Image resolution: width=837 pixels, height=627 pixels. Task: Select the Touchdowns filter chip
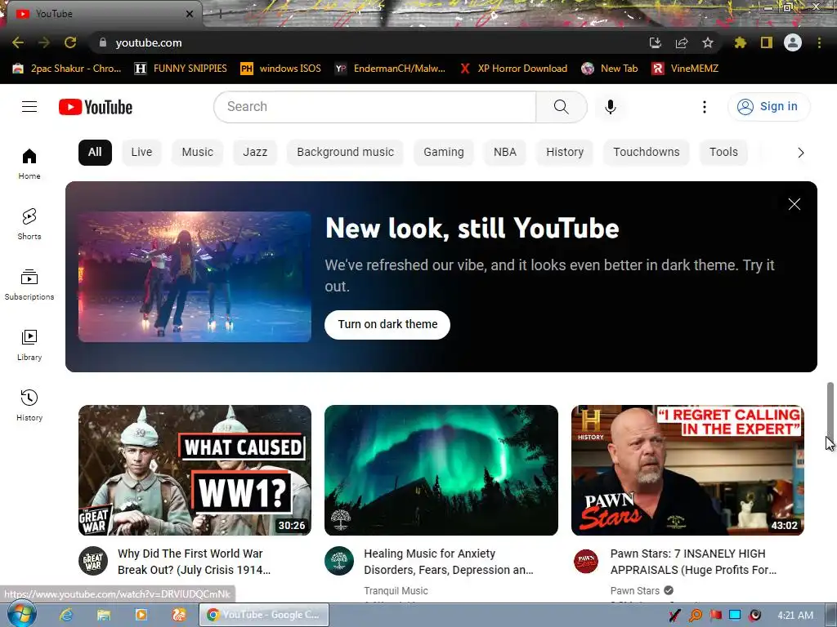click(x=647, y=153)
